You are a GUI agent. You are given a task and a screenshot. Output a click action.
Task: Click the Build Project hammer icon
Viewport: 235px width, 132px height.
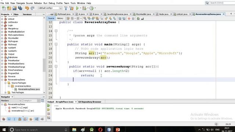(66, 8)
